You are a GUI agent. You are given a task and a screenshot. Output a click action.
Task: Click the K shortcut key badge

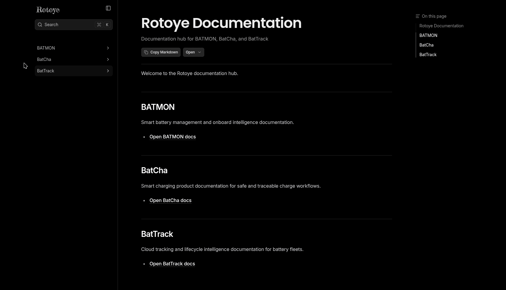[x=107, y=25]
